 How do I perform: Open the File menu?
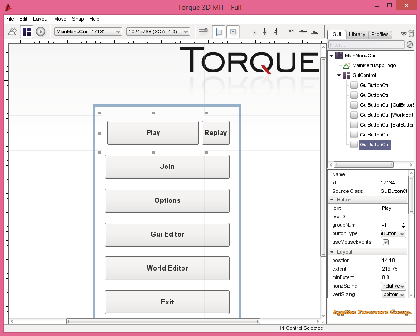(10, 19)
